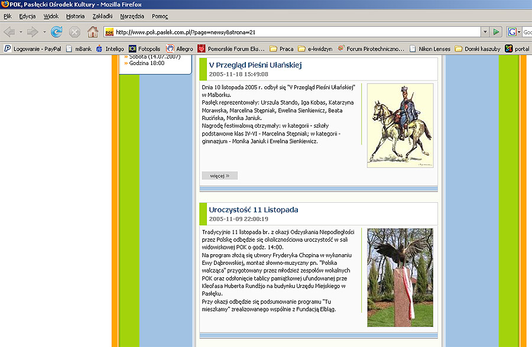532x347 pixels.
Task: Open the "V Przegląd Pieśni Ułańskiej" article
Action: pos(255,65)
